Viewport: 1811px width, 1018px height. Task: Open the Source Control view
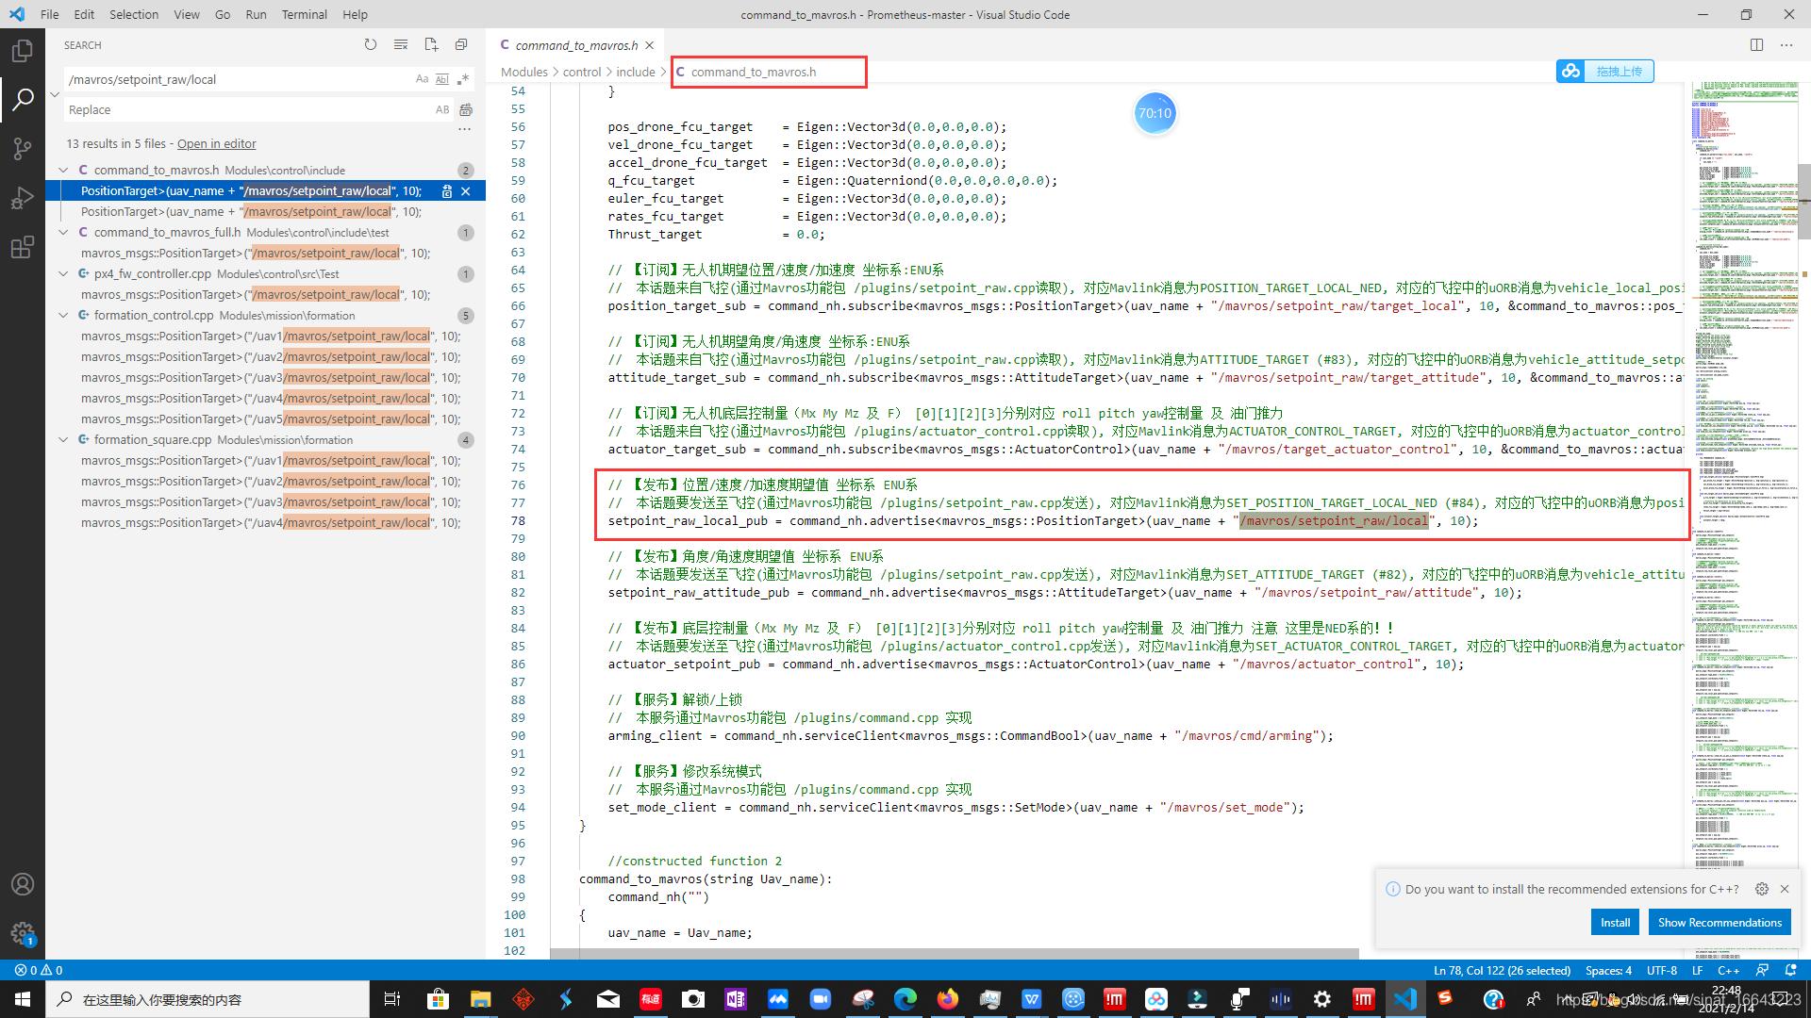point(23,148)
